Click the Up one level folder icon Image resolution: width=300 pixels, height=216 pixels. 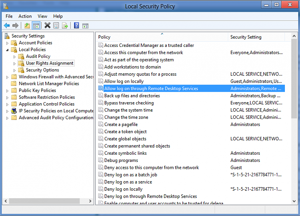27,25
